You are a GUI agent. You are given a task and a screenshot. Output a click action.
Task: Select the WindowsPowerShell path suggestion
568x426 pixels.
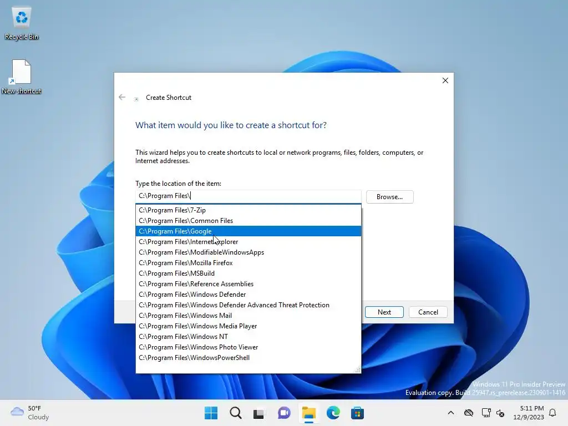(x=248, y=358)
